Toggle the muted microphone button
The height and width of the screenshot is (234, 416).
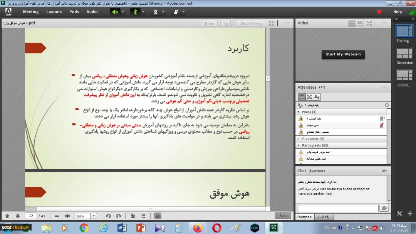[x=135, y=12]
